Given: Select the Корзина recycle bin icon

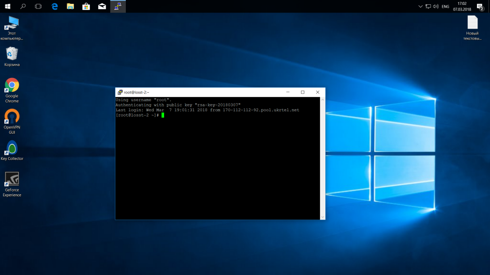Looking at the screenshot, I should [x=12, y=54].
